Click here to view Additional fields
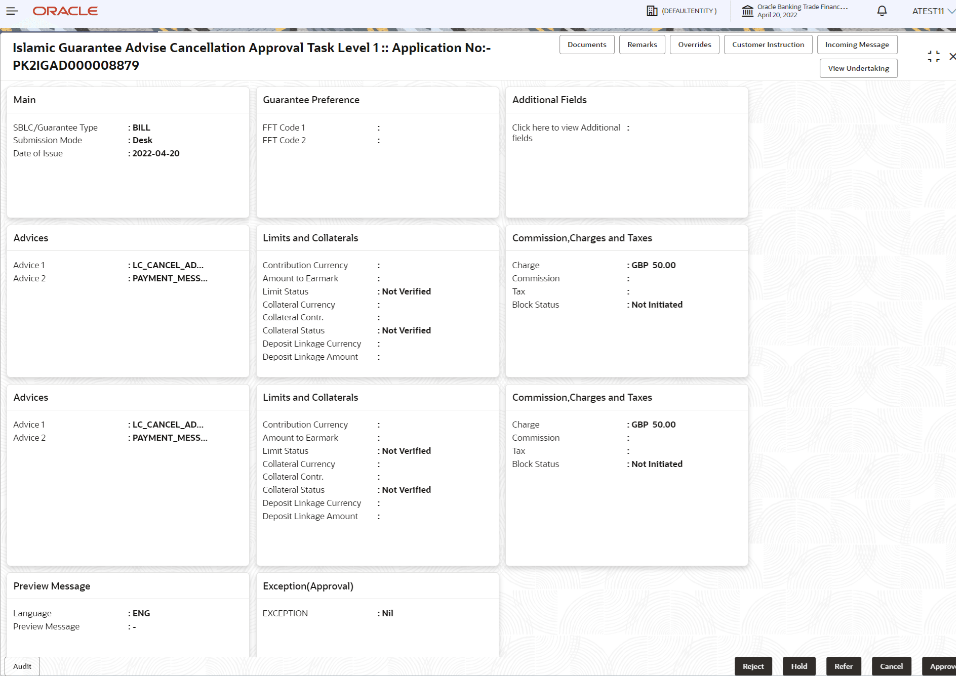Image resolution: width=961 pixels, height=677 pixels. (x=567, y=133)
